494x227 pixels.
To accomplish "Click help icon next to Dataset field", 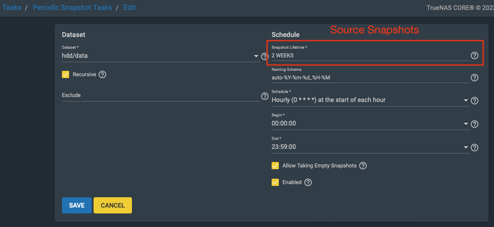I will 264,56.
